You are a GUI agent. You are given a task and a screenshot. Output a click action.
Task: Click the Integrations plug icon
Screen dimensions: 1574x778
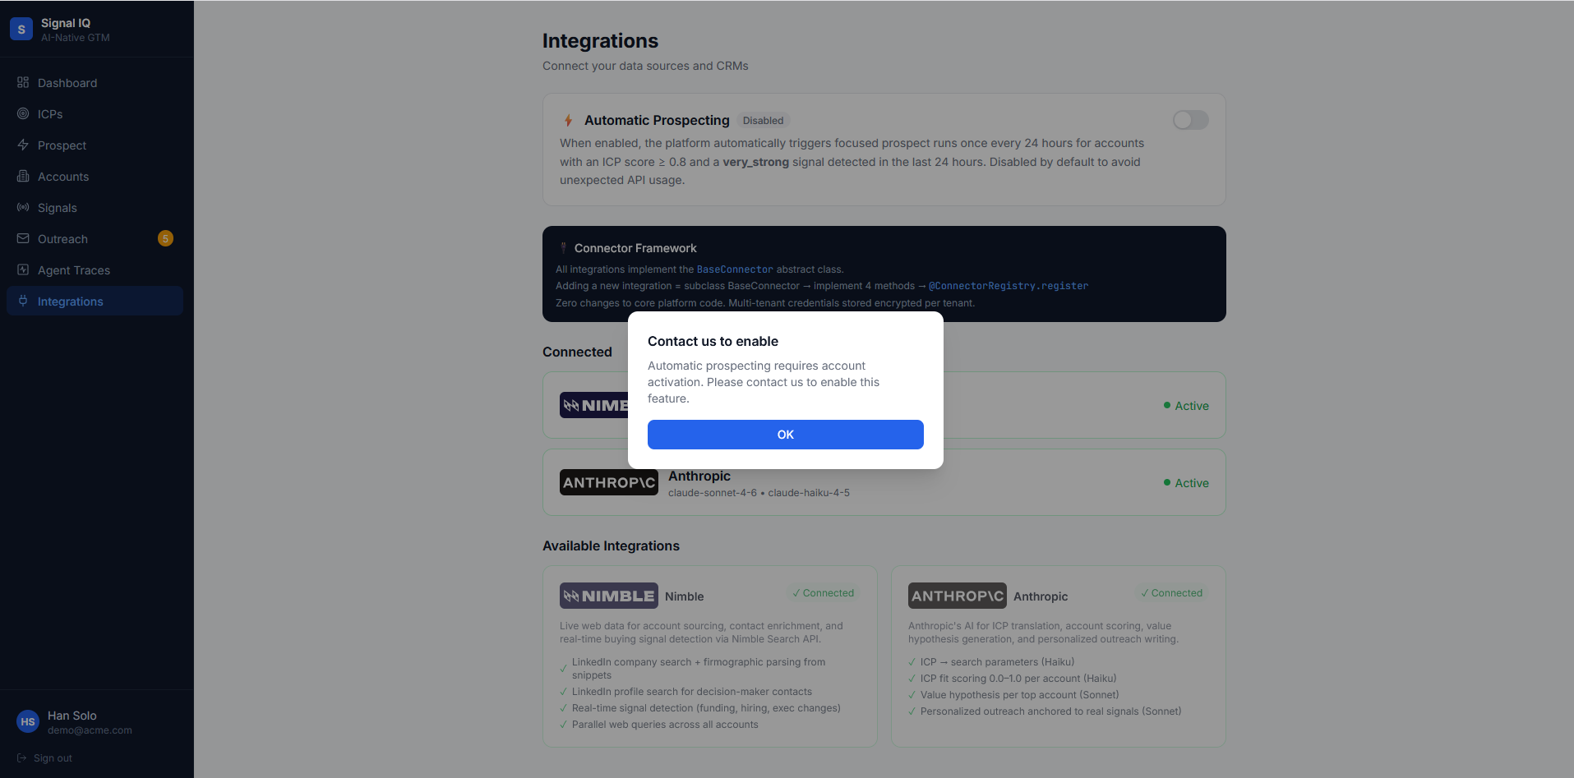[23, 301]
